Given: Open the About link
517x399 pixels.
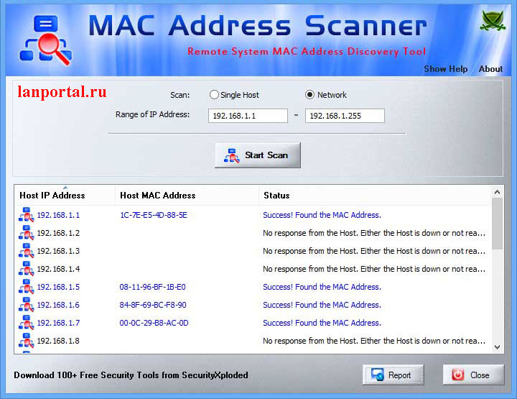Looking at the screenshot, I should tap(490, 69).
